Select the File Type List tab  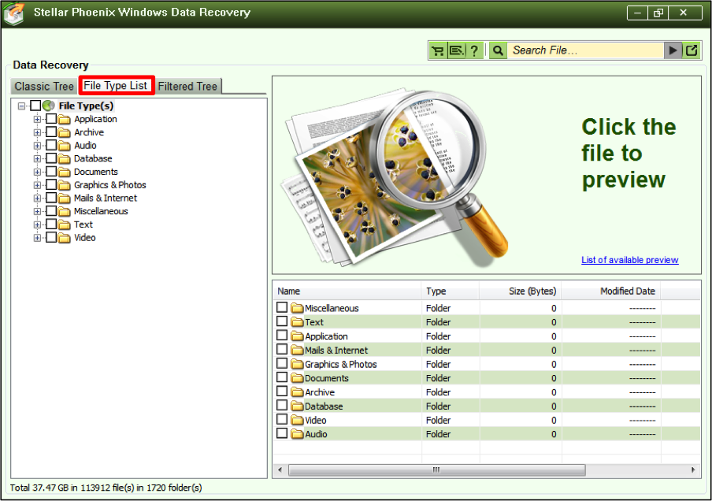coord(117,85)
